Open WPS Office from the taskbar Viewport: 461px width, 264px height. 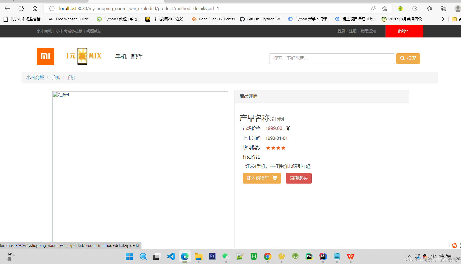coord(351,256)
